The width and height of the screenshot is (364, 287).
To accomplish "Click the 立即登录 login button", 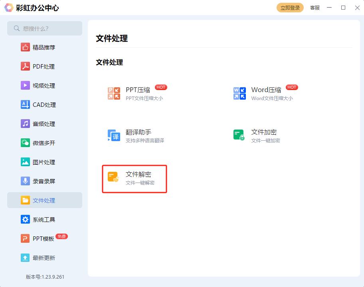I will click(x=290, y=8).
